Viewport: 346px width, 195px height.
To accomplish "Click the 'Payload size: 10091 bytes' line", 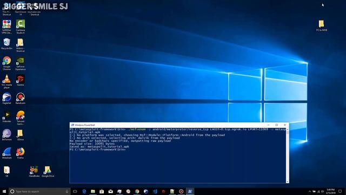I will (x=92, y=144).
